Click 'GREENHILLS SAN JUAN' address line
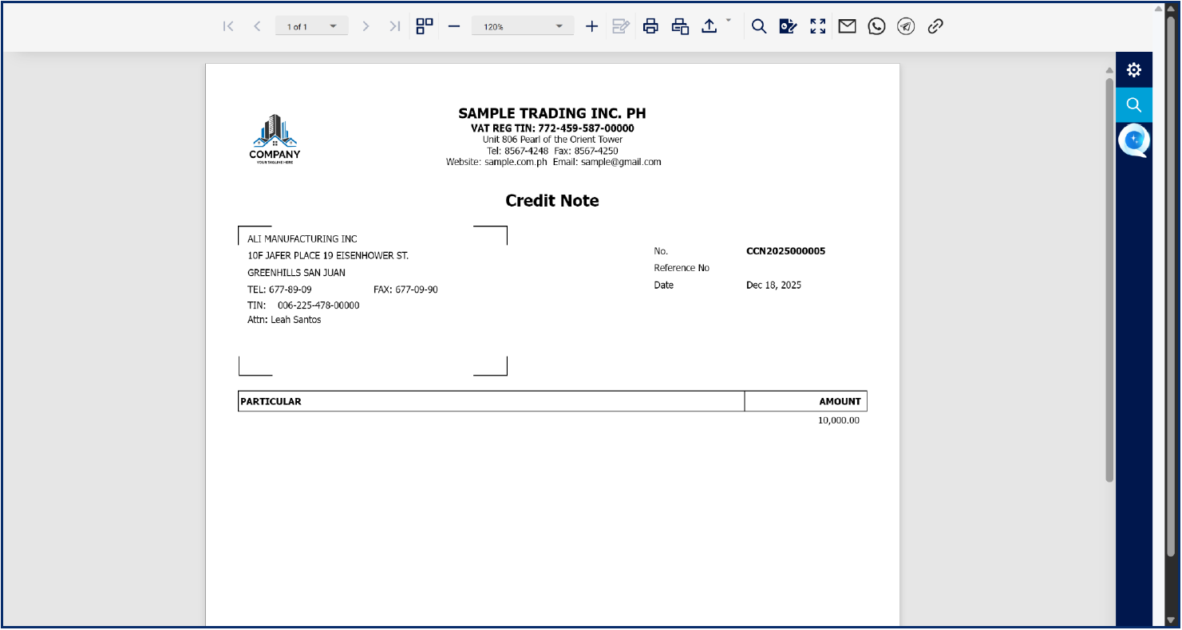 coord(296,273)
